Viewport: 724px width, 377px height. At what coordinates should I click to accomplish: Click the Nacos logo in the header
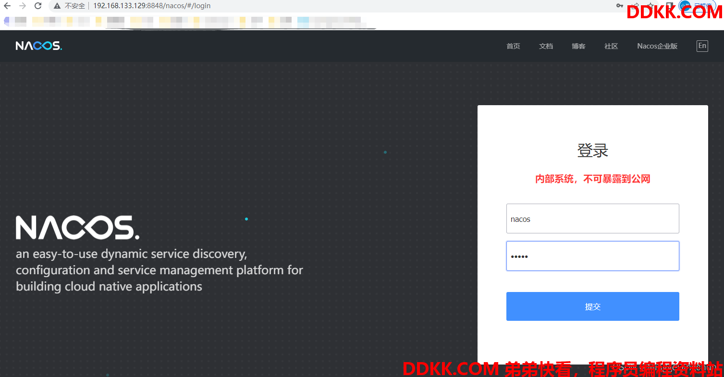[39, 46]
